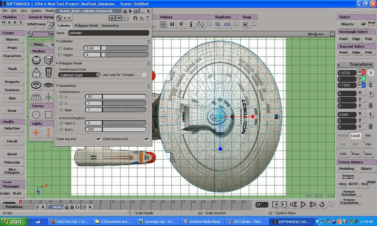
Task: Click the Freeze Rotation button
Action: point(349,193)
